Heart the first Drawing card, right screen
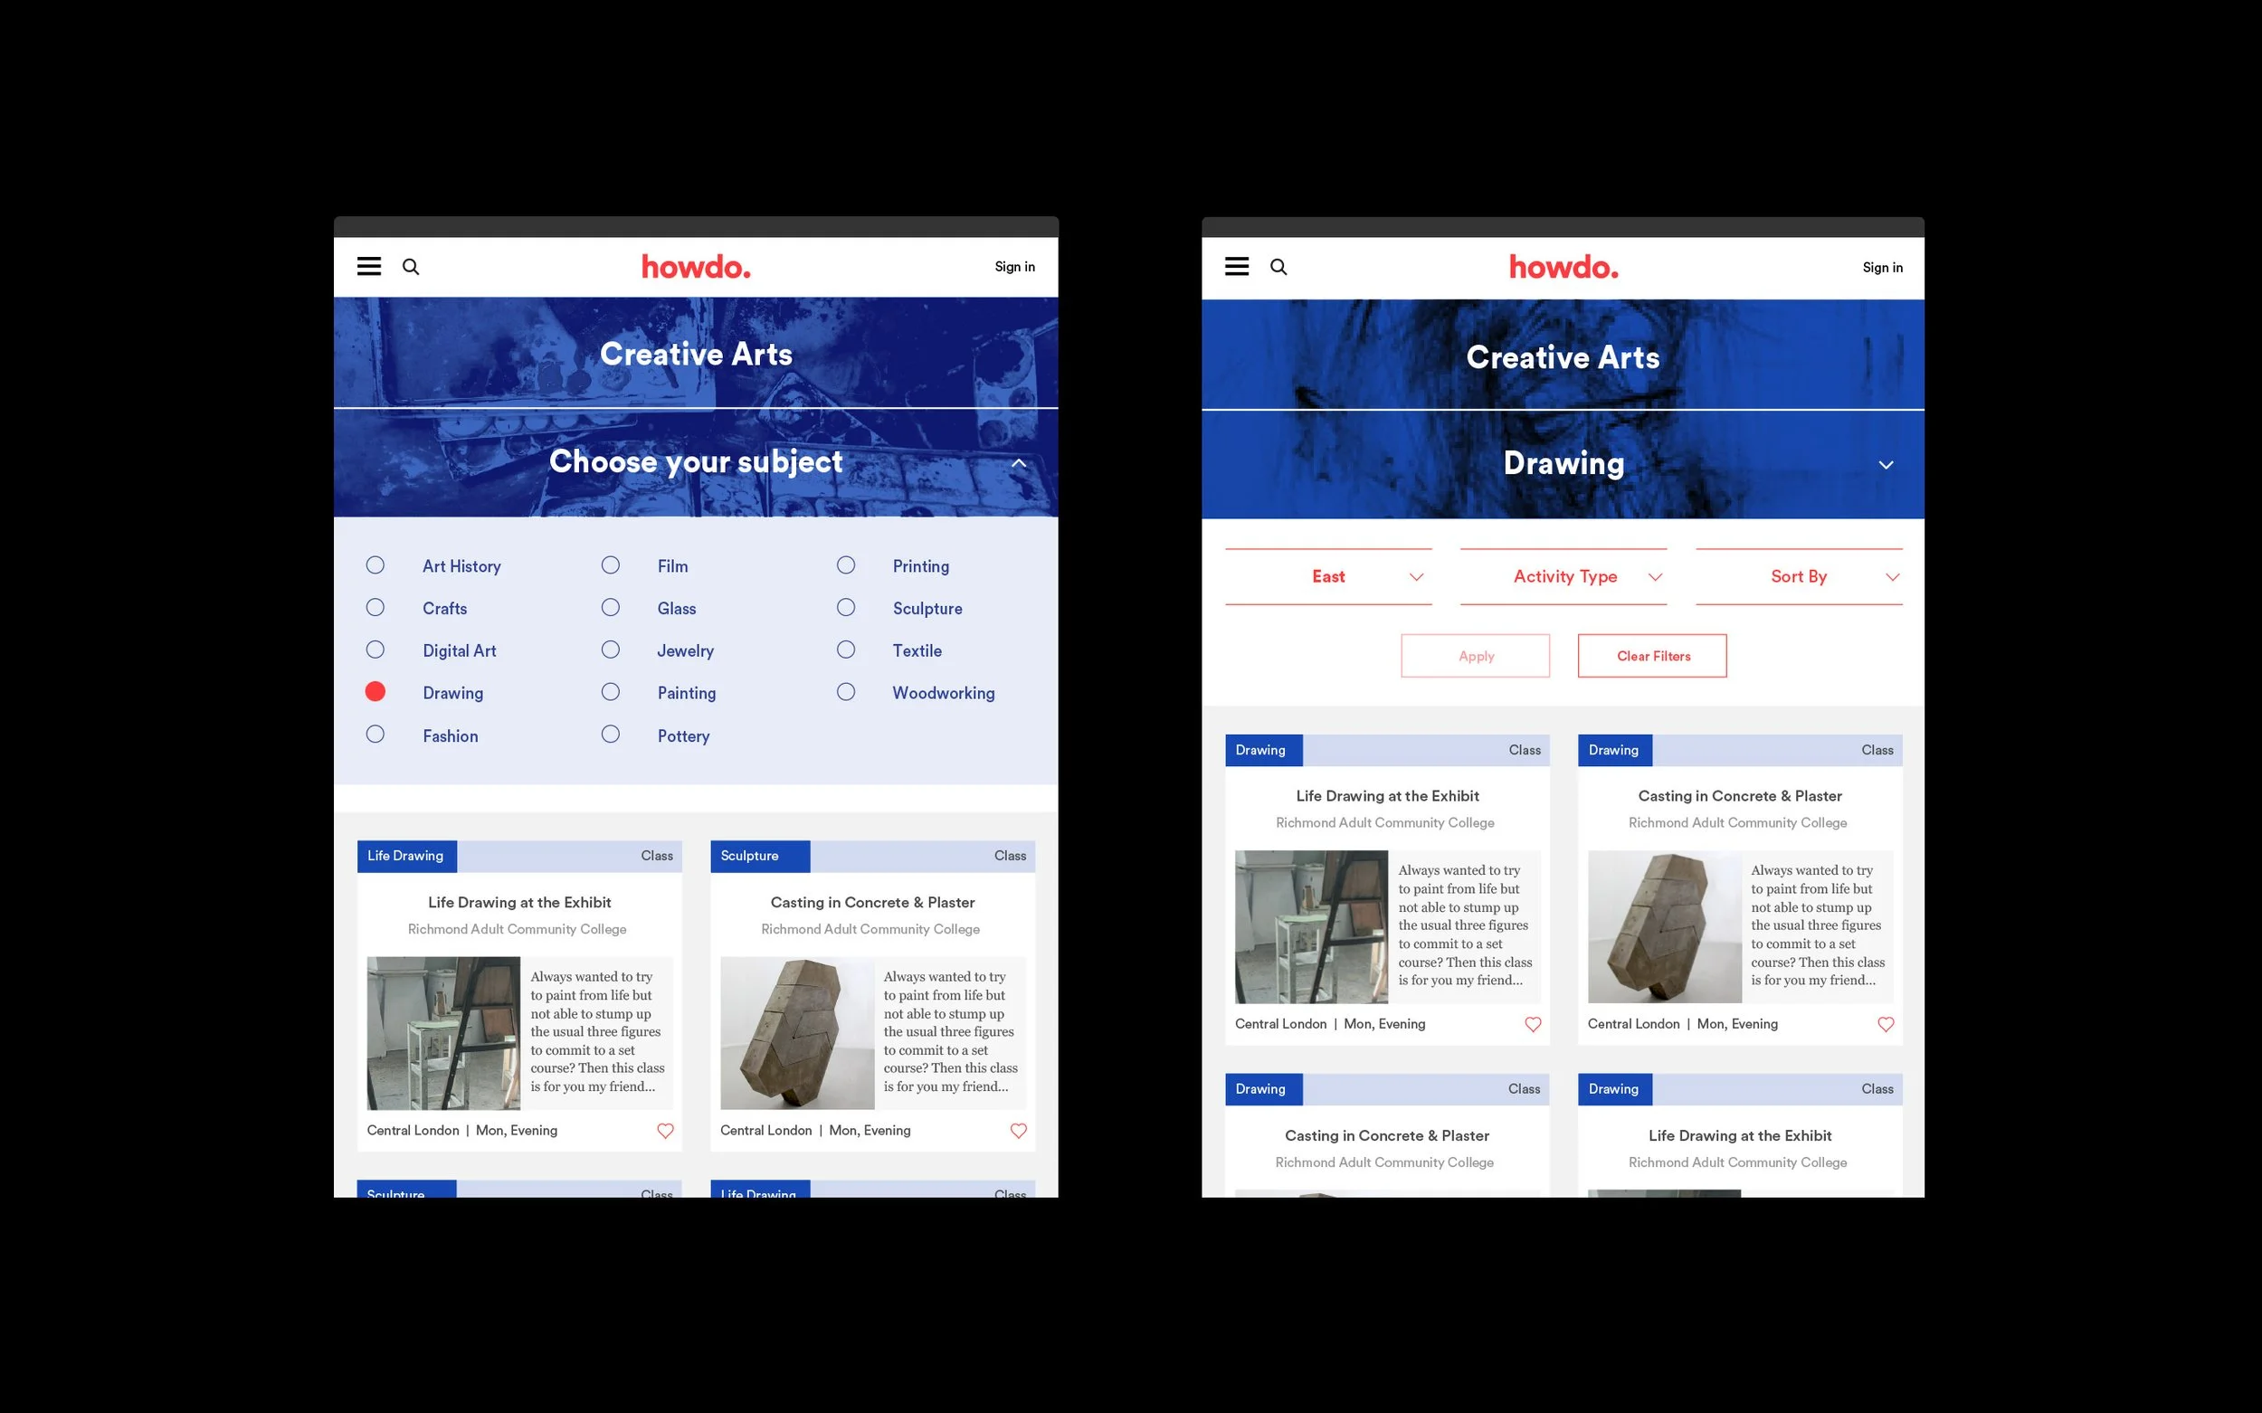The width and height of the screenshot is (2262, 1413). 1532,1024
